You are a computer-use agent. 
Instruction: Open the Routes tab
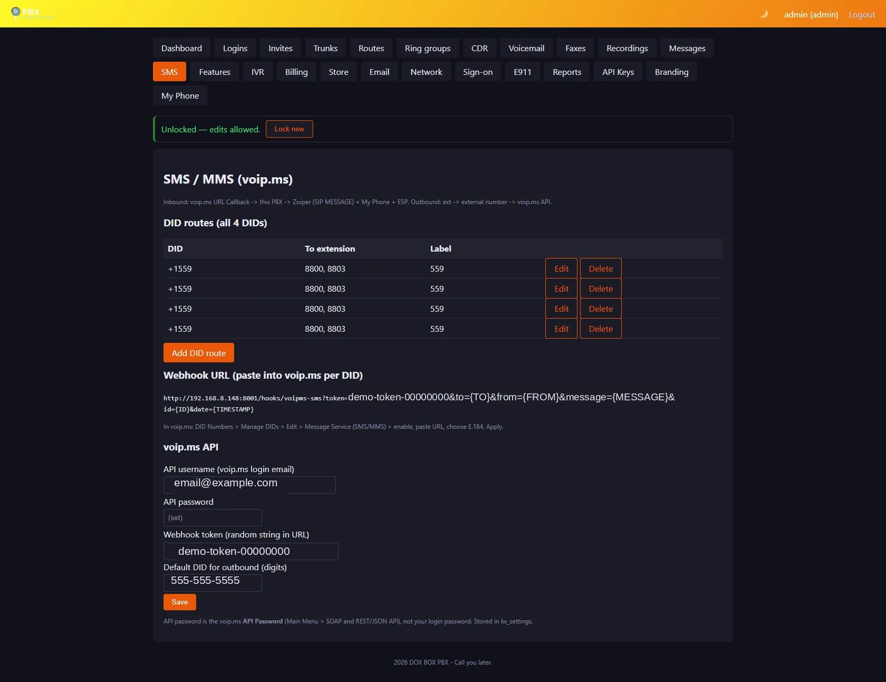(x=371, y=48)
